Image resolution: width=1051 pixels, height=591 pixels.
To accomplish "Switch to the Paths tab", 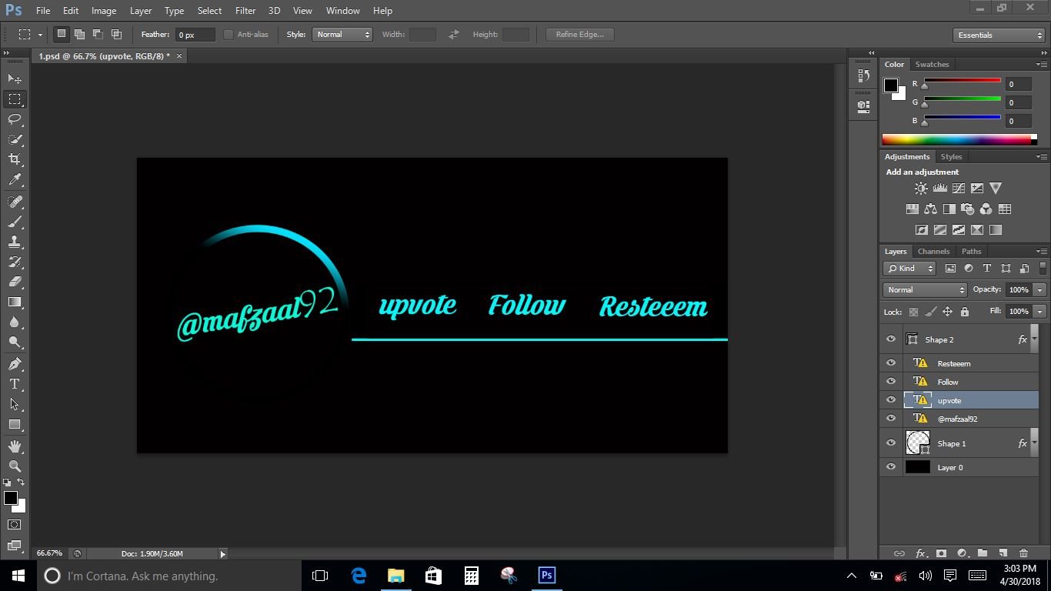I will pos(971,252).
